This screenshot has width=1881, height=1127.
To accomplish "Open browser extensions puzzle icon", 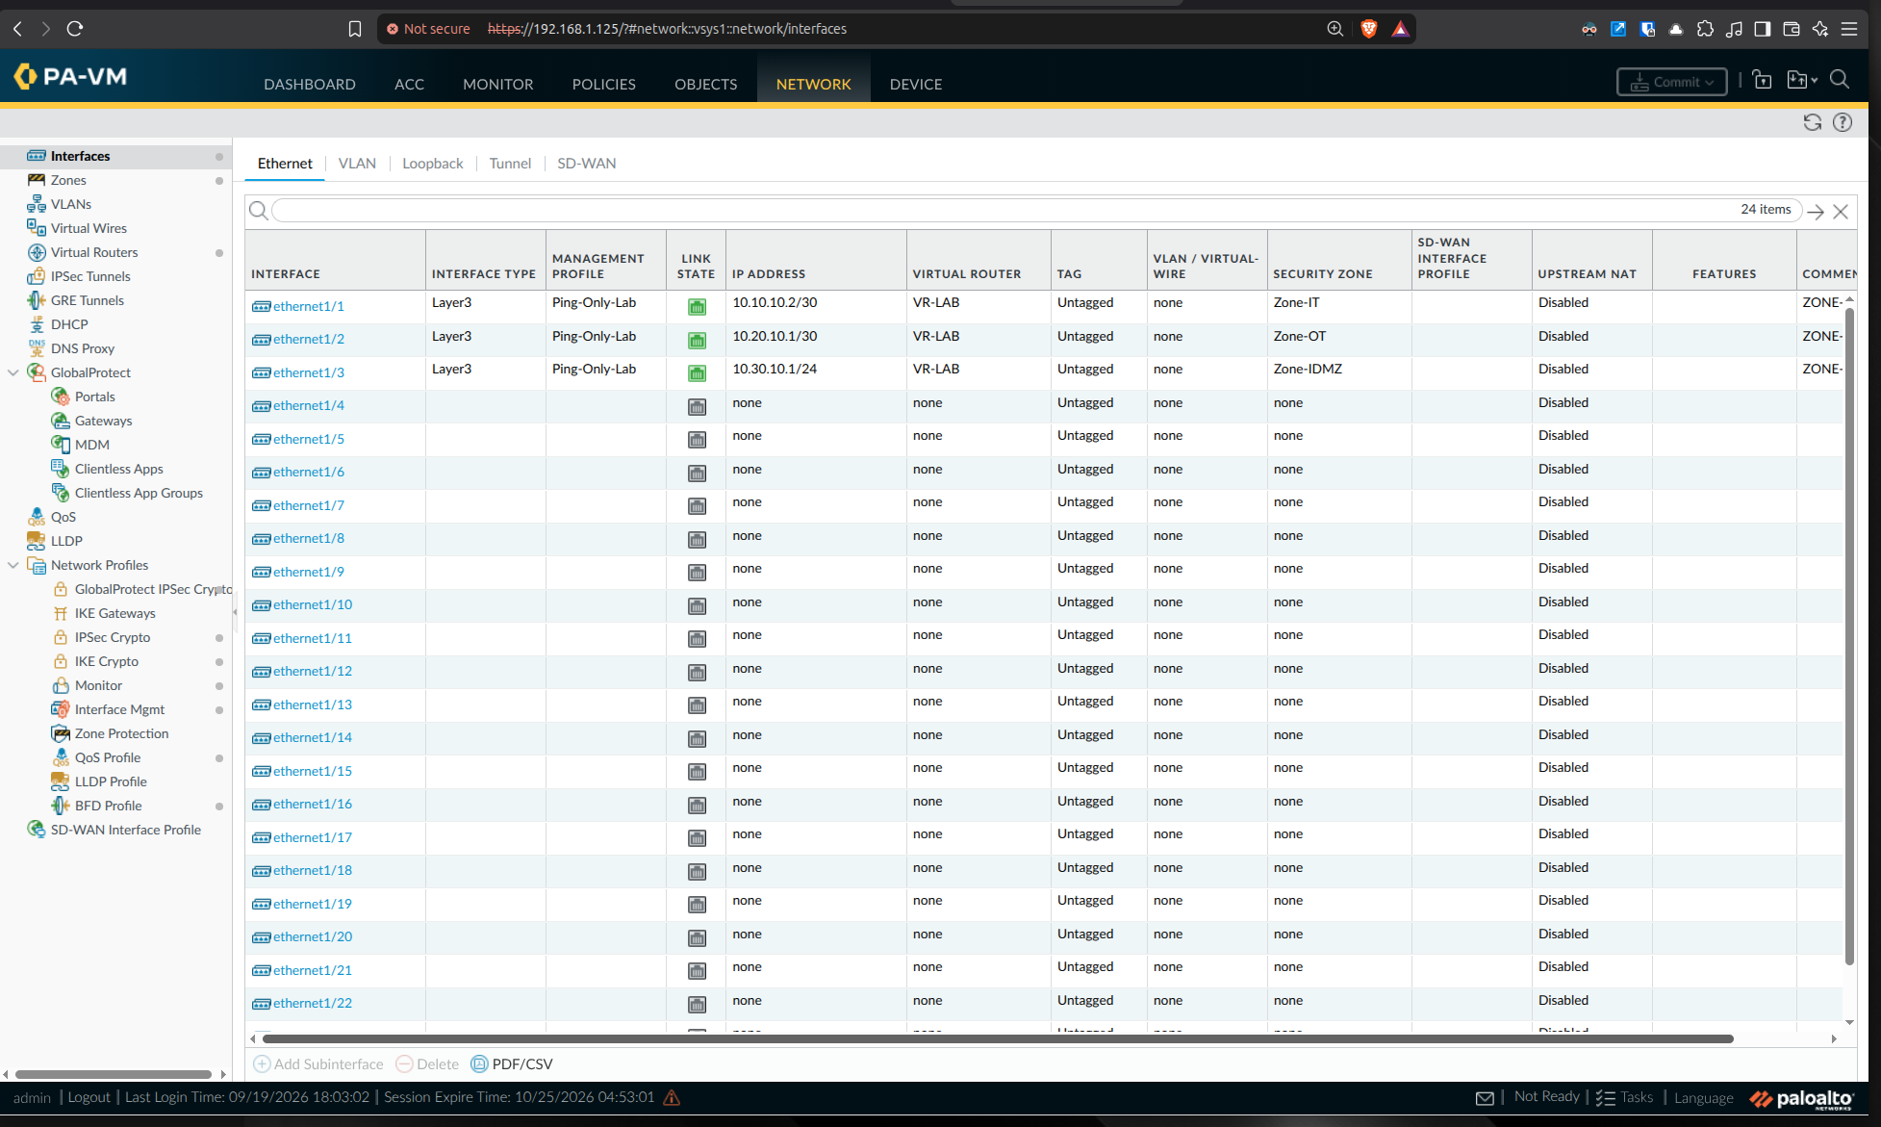I will coord(1705,29).
